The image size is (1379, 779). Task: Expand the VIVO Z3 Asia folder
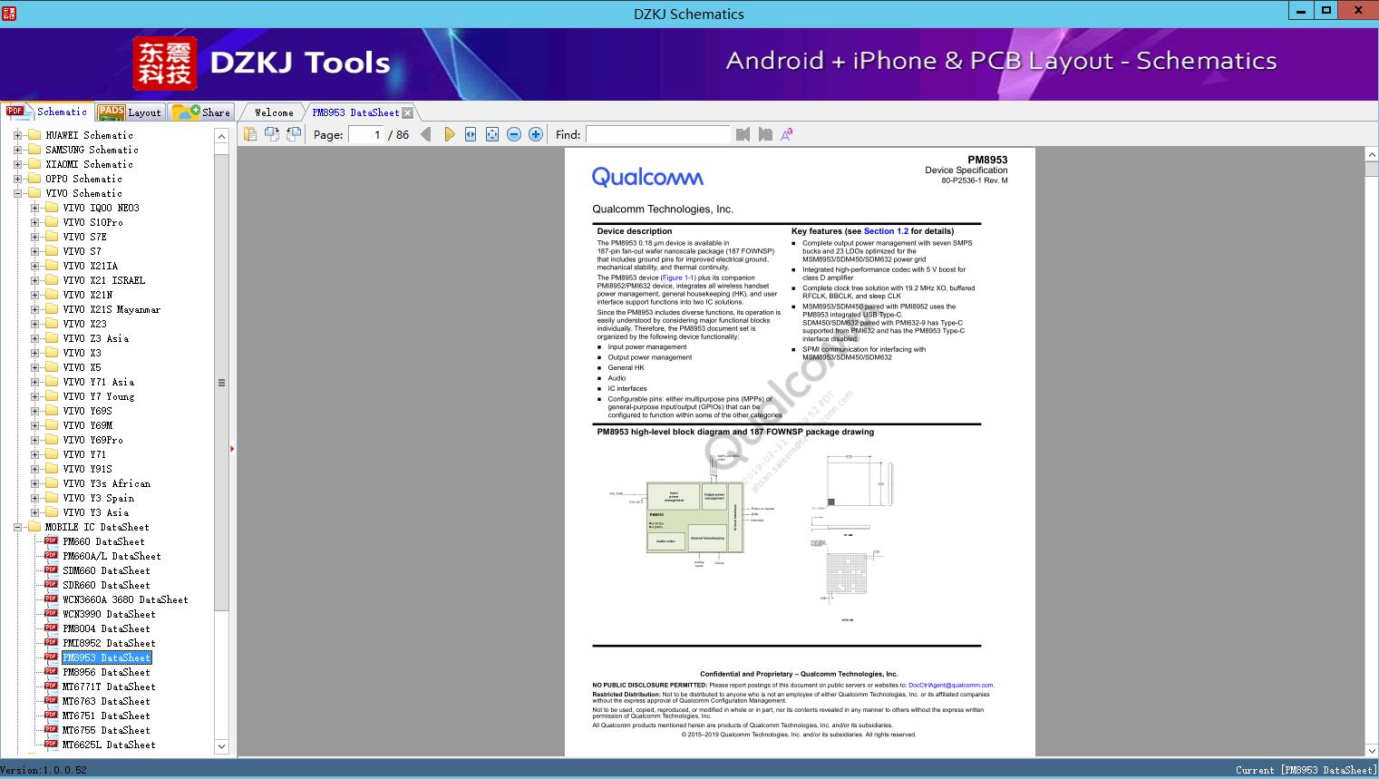(34, 338)
